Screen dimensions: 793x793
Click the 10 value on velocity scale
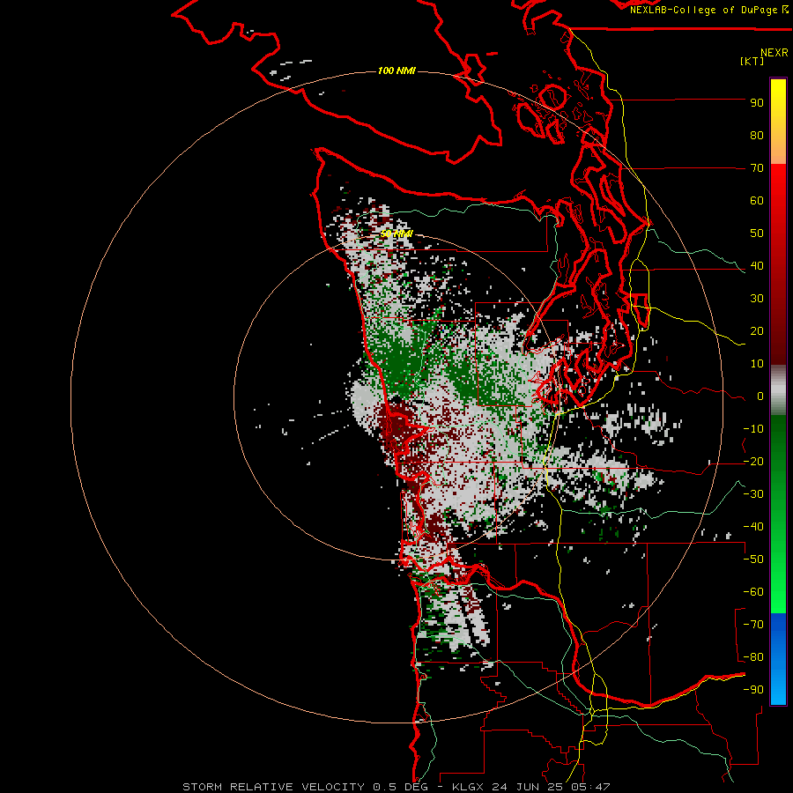(757, 364)
